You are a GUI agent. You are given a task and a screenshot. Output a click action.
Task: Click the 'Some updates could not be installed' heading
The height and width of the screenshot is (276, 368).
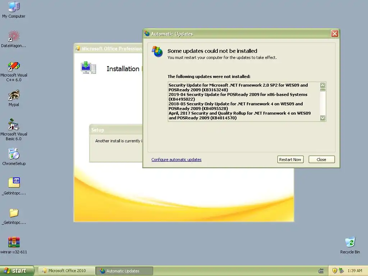point(212,51)
